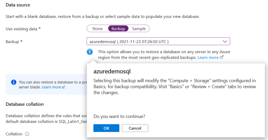Screen dimensions: 268x140
Task: Click external link icon in server blade banner
Action: coord(64,87)
